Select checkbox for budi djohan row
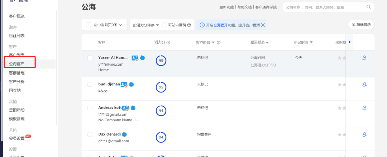 click(90, 85)
